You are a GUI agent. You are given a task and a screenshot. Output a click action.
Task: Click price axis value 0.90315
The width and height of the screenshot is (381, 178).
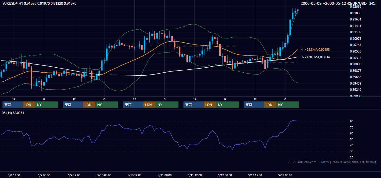point(356,58)
